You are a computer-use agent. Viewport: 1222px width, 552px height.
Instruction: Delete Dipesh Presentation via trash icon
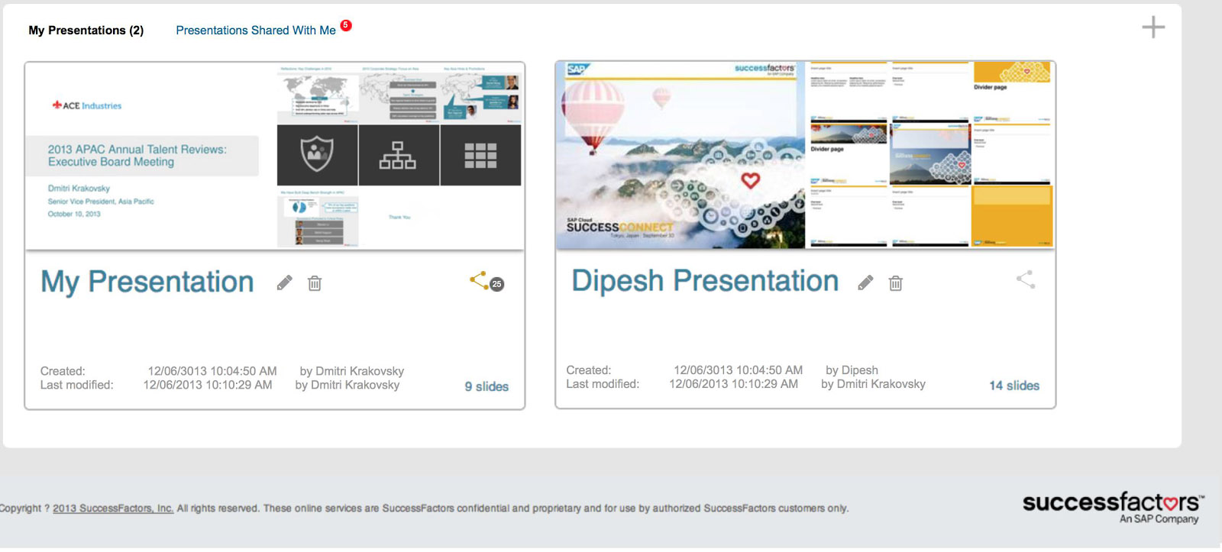click(896, 283)
